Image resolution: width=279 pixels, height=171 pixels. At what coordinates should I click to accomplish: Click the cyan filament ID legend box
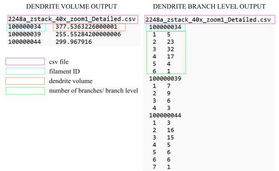click(25, 71)
